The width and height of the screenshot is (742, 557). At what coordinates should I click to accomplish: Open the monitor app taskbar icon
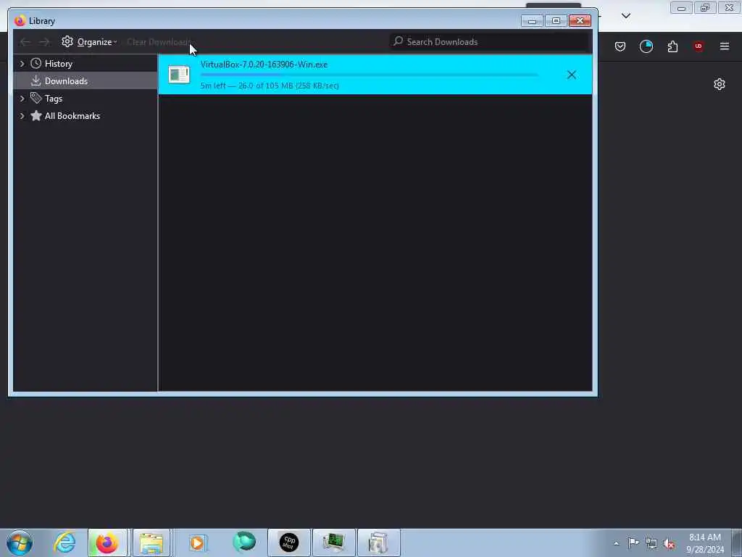click(333, 542)
